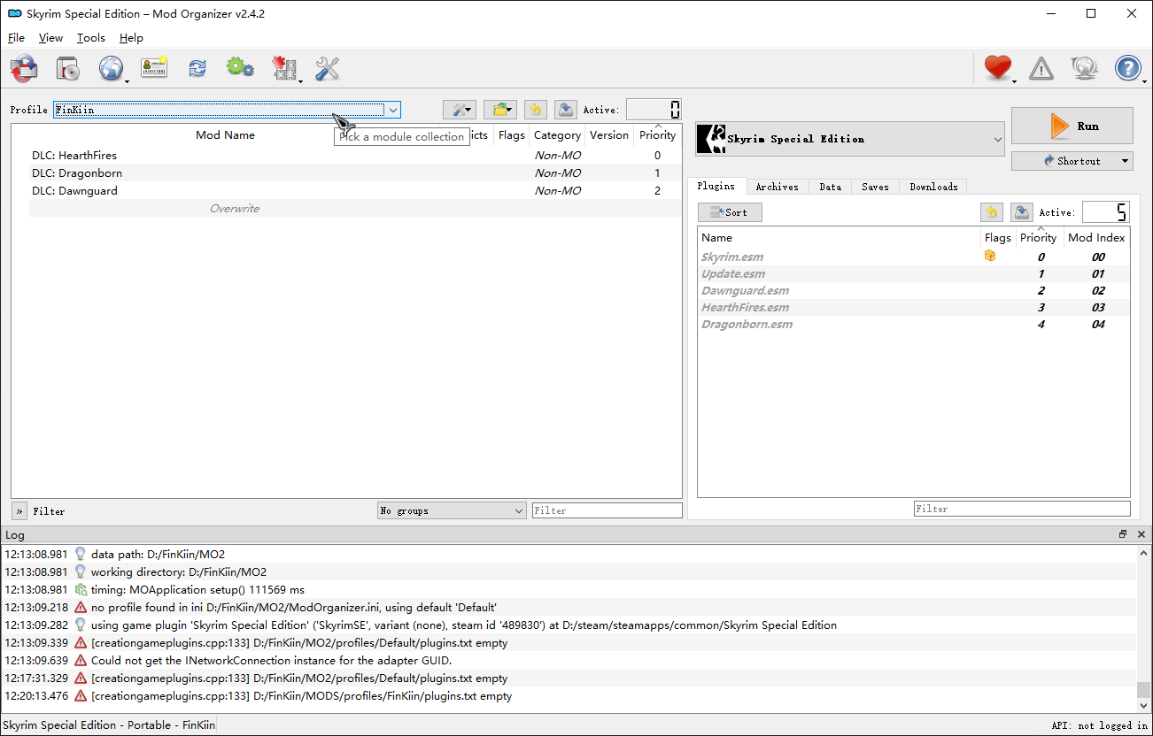Viewport: 1153px width, 736px height.
Task: Click the 'API: not logged in' status text
Action: 1100,725
